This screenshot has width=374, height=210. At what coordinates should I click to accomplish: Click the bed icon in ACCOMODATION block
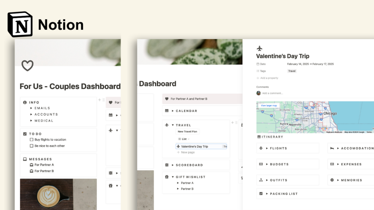(332, 148)
